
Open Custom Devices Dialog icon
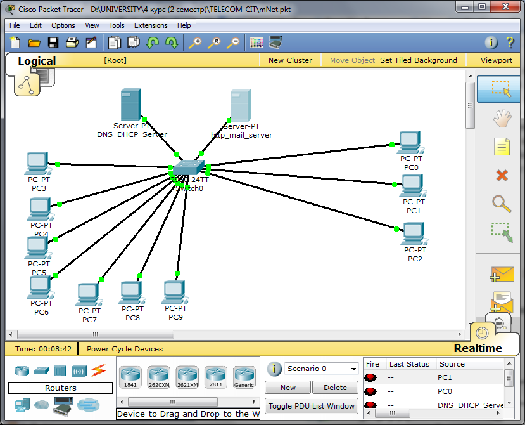275,43
